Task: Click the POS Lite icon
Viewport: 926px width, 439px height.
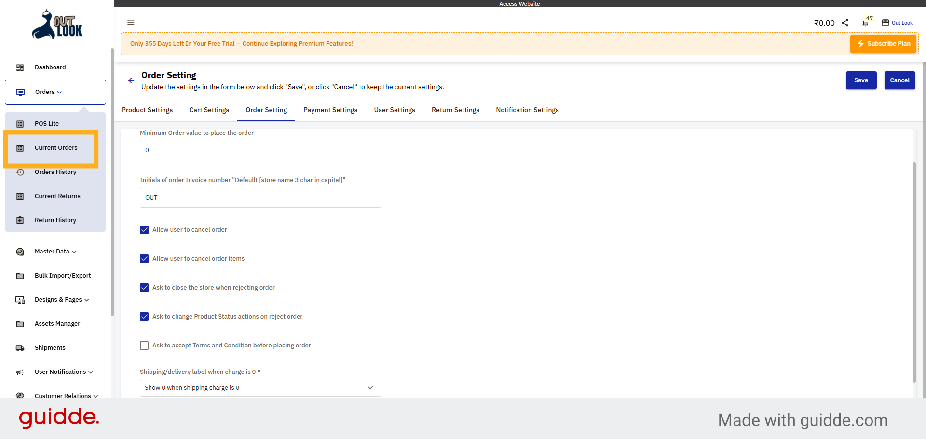Action: [x=20, y=124]
